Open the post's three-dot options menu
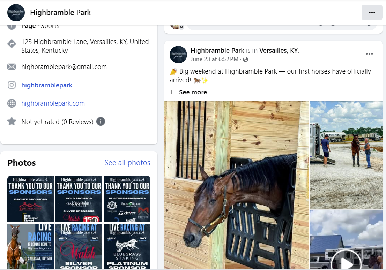This screenshot has height=270, width=386. coord(369,54)
